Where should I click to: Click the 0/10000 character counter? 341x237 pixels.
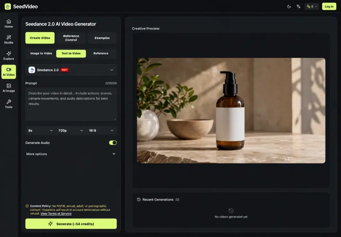111,84
